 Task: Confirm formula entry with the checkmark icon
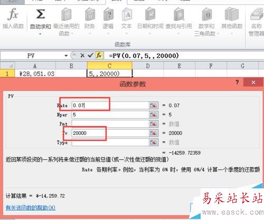click(x=90, y=55)
